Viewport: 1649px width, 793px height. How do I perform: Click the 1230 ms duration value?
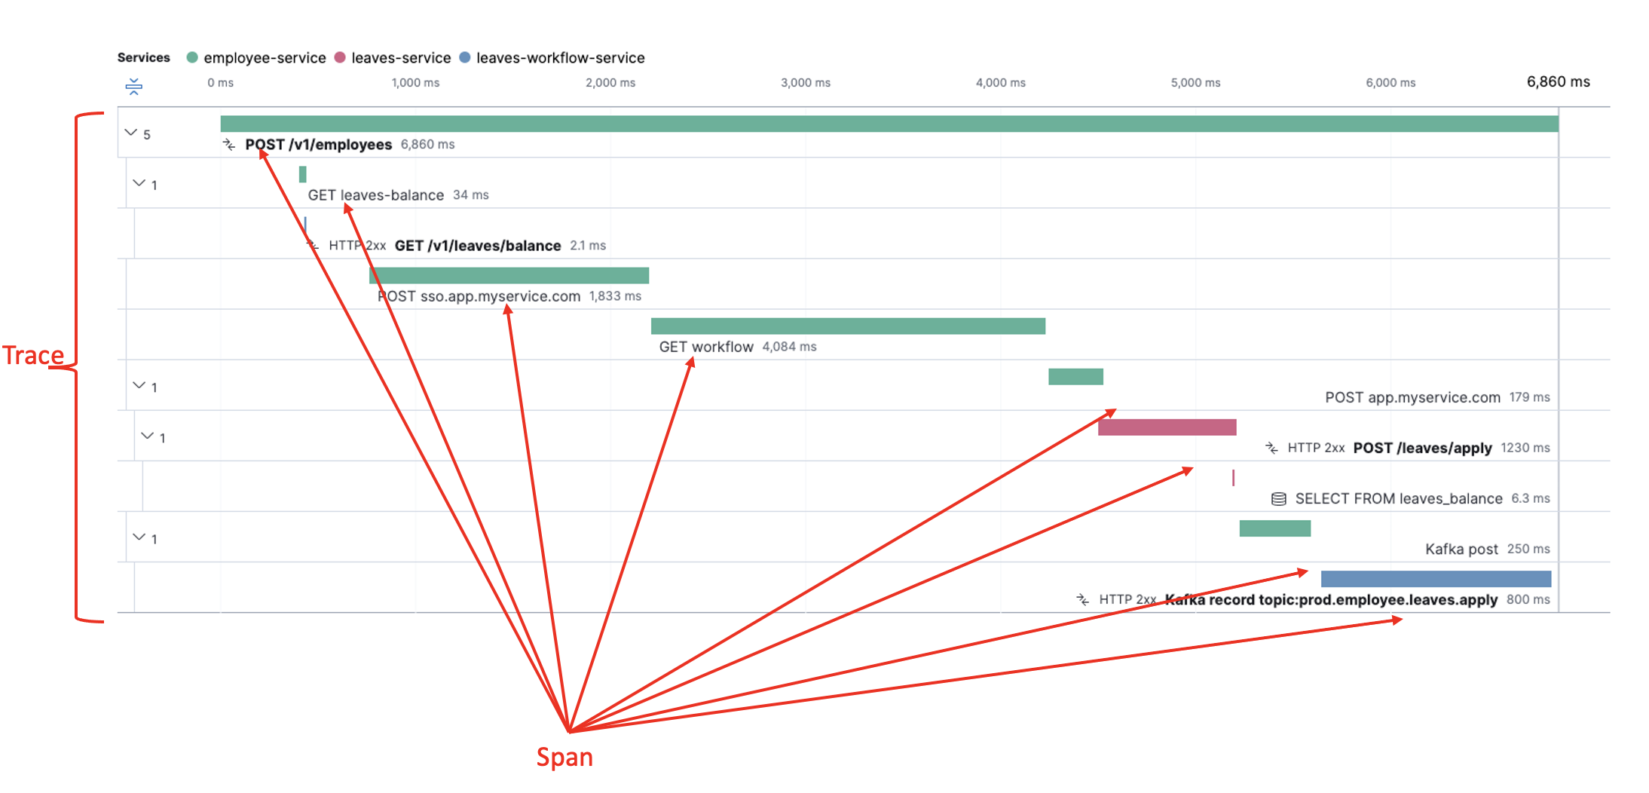[1525, 448]
